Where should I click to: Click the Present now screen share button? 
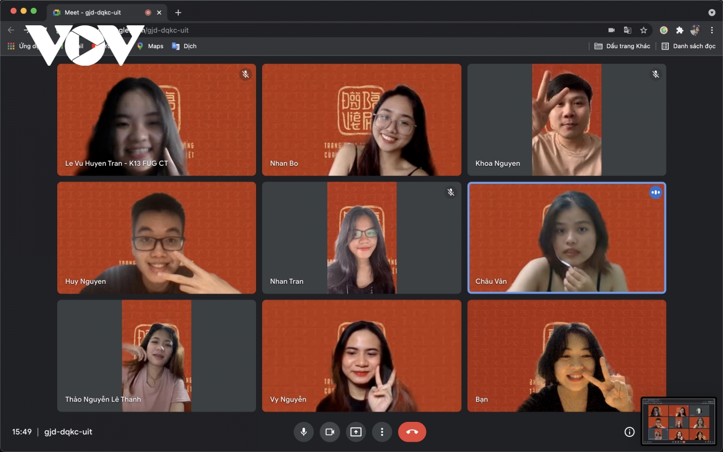coord(355,432)
